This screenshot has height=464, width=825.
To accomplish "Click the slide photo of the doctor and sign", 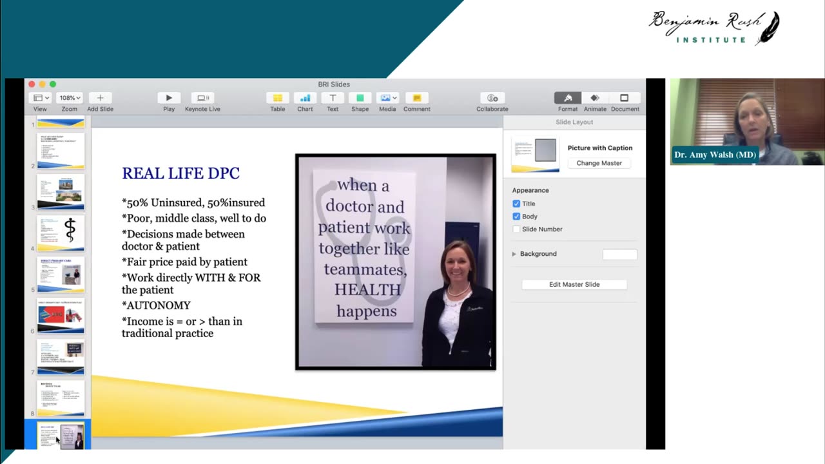I will 396,262.
